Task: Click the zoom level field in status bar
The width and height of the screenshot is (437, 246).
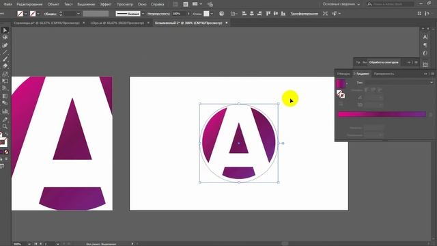Action: click(20, 244)
